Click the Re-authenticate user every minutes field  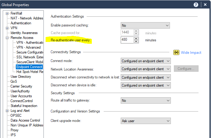tap(127, 40)
